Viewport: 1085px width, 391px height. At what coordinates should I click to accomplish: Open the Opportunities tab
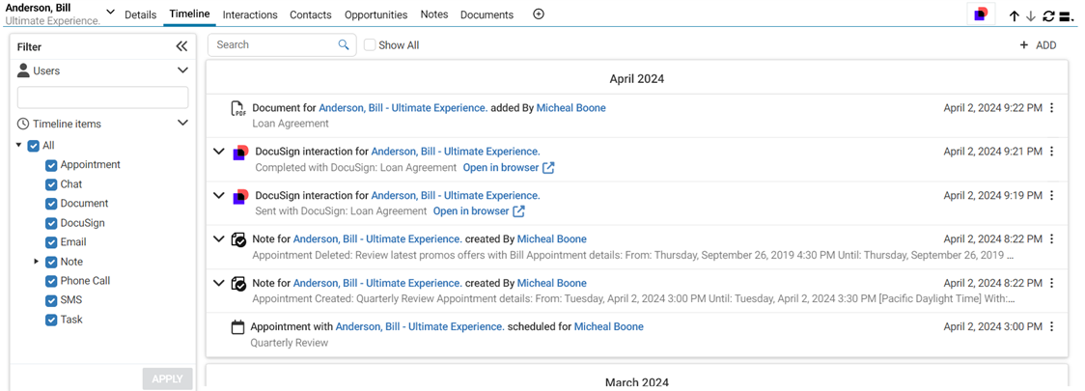click(376, 14)
